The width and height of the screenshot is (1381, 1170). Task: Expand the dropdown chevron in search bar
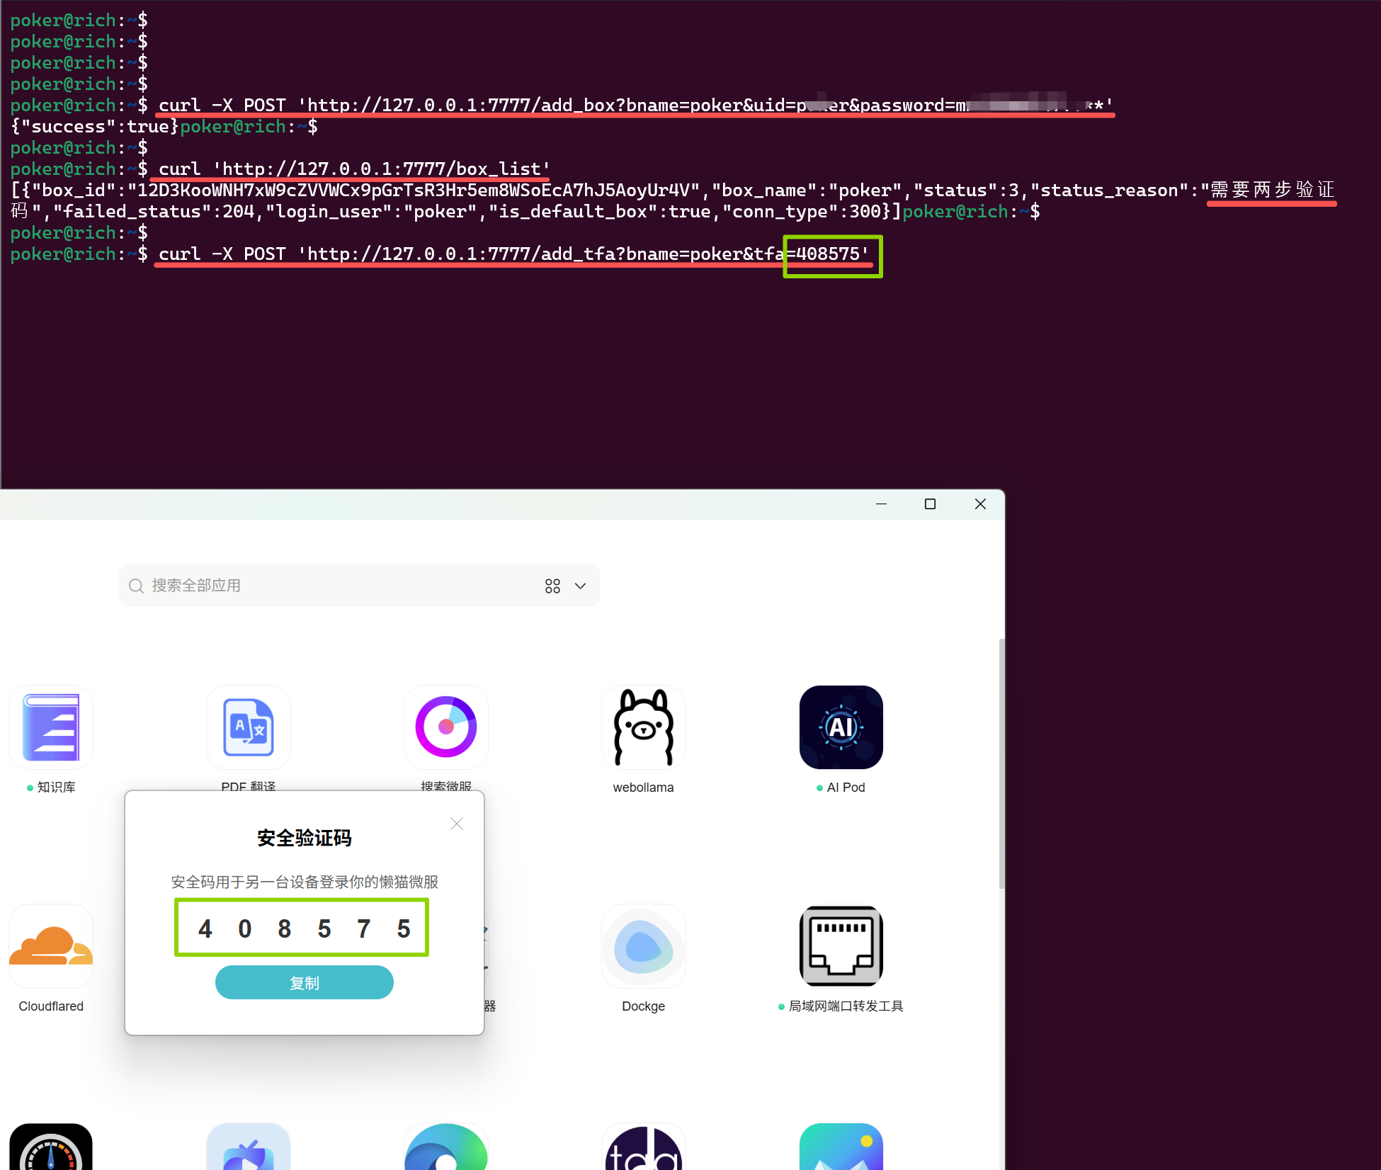coord(581,586)
